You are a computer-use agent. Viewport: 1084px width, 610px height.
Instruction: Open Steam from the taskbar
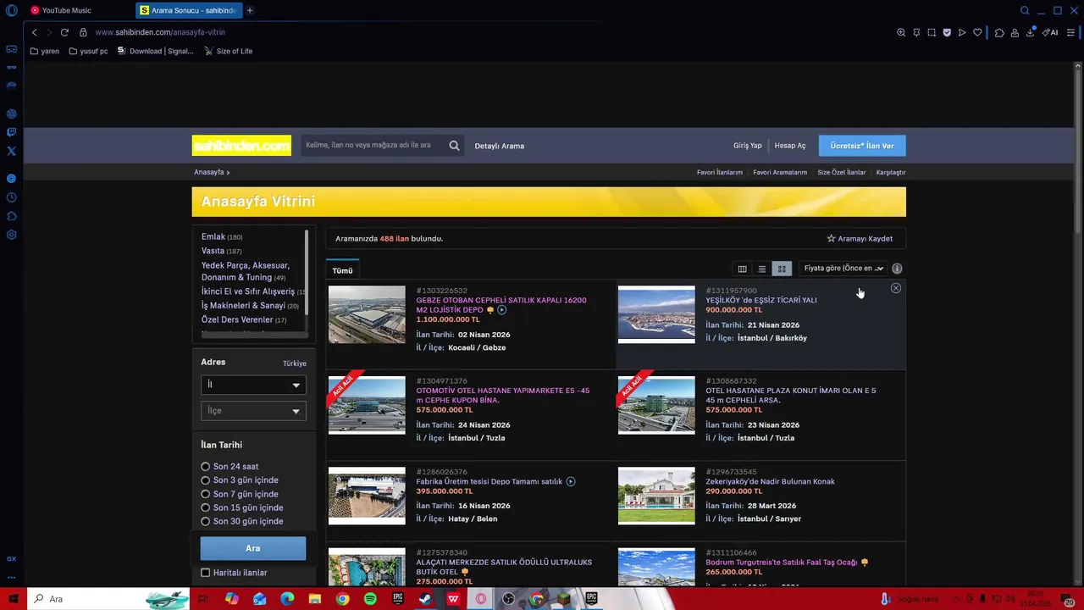[425, 599]
